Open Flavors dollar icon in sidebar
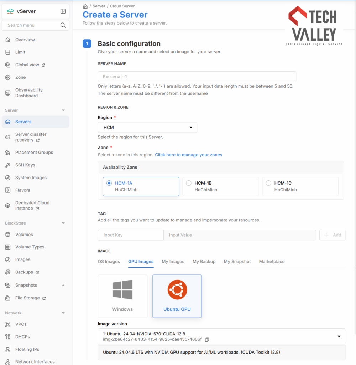 pos(8,190)
